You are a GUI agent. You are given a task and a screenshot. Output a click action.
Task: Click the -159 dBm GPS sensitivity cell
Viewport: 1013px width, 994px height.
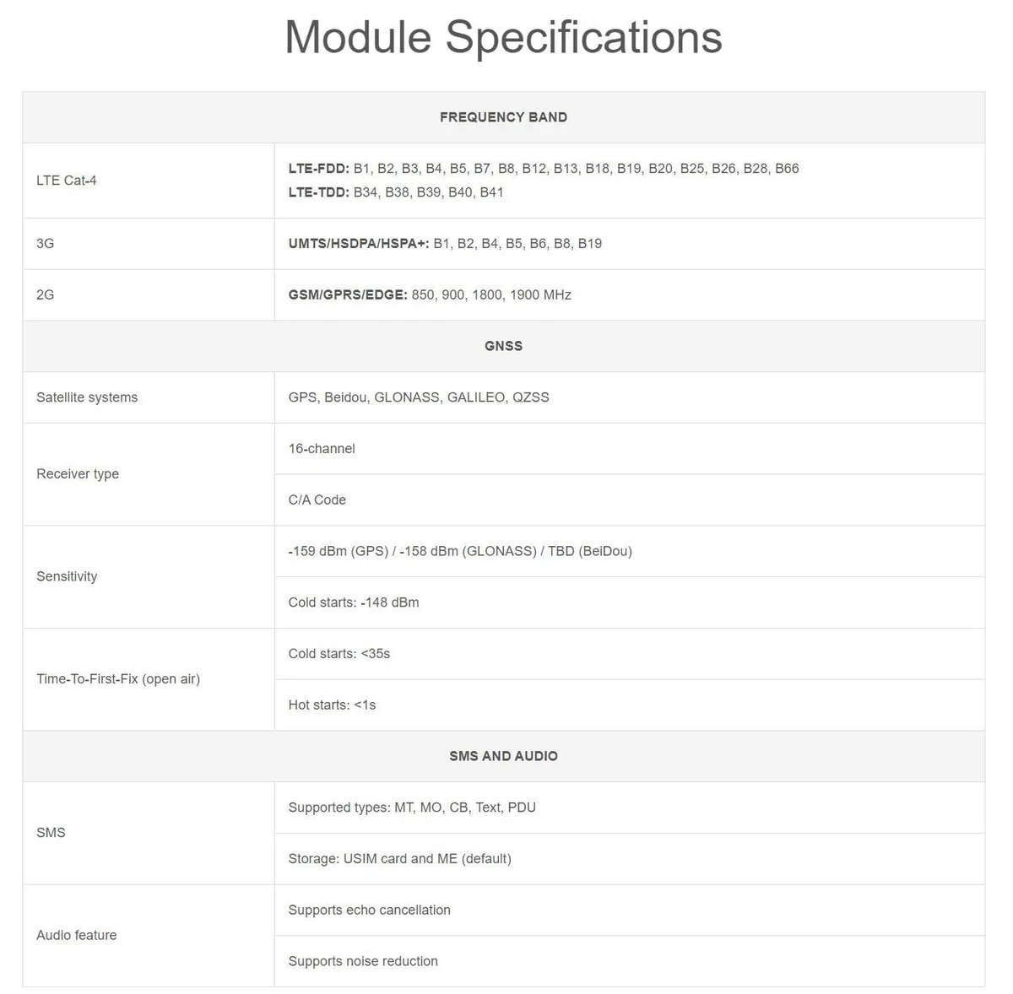point(630,551)
